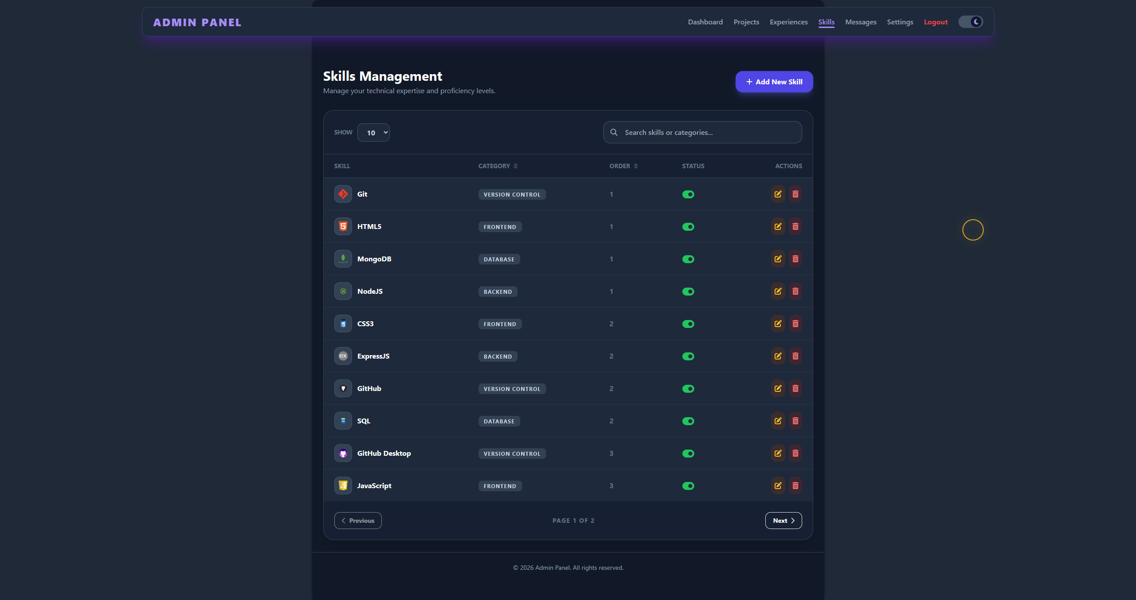
Task: Open Dashboard in navigation
Action: click(705, 22)
